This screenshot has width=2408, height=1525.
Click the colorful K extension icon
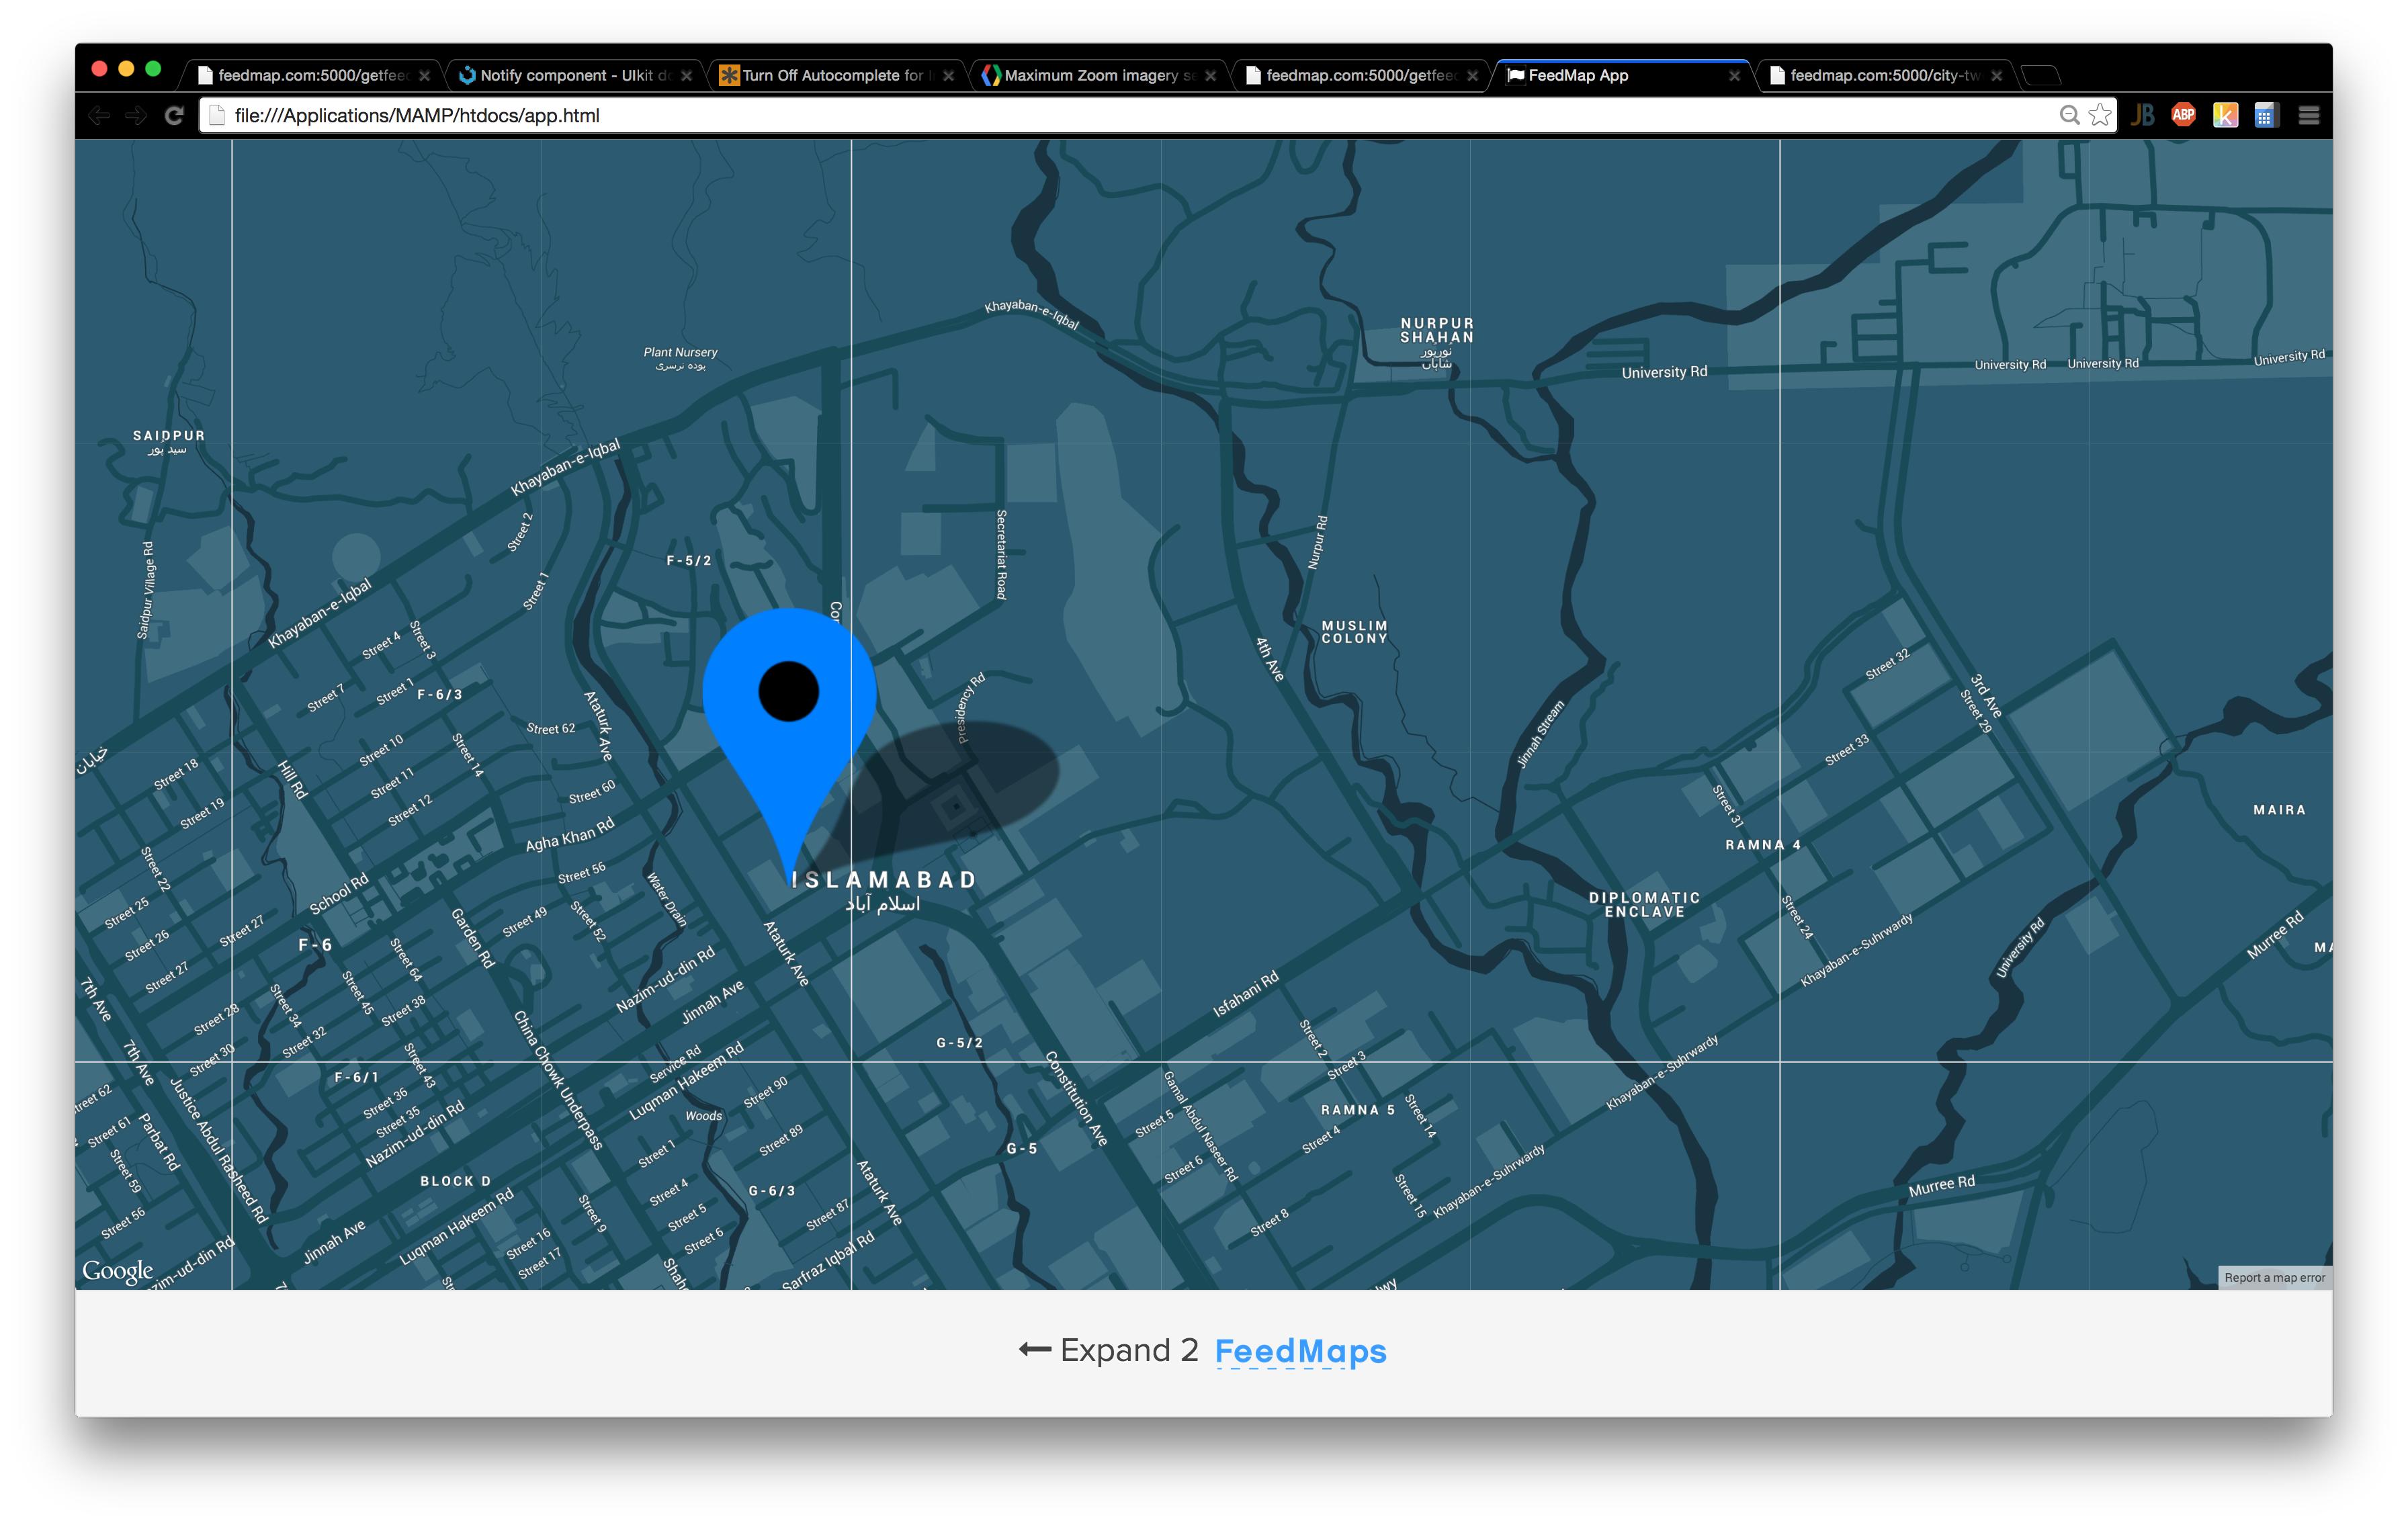2225,116
